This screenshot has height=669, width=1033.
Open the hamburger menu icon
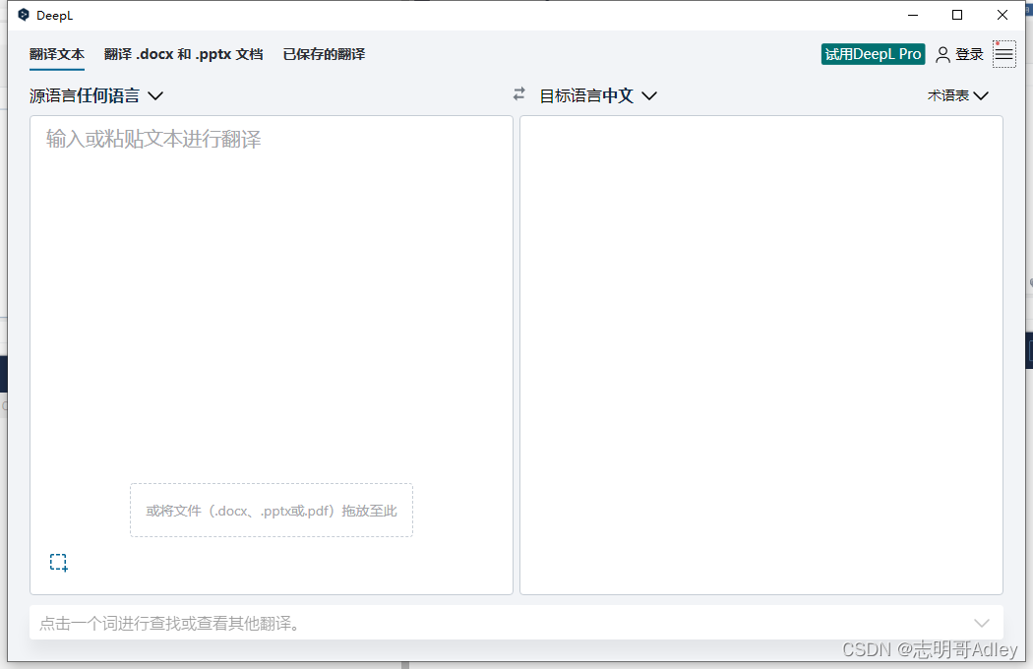tap(1004, 54)
